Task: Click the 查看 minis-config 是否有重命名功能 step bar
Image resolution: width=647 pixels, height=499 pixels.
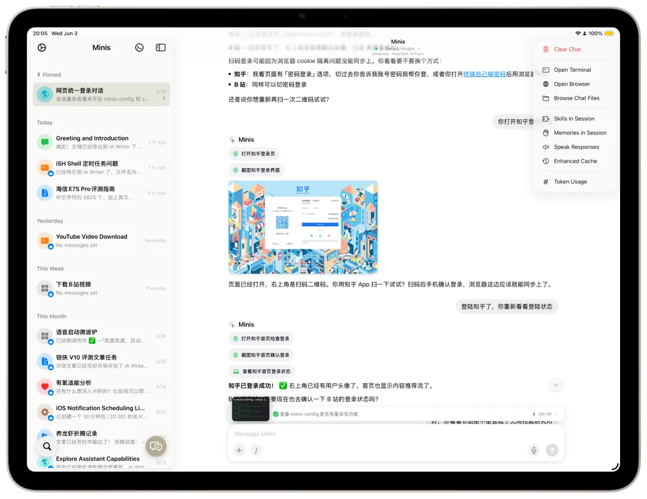Action: tap(396, 414)
